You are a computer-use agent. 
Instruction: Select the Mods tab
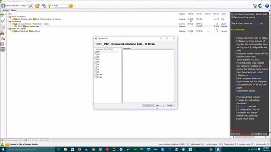[13, 10]
